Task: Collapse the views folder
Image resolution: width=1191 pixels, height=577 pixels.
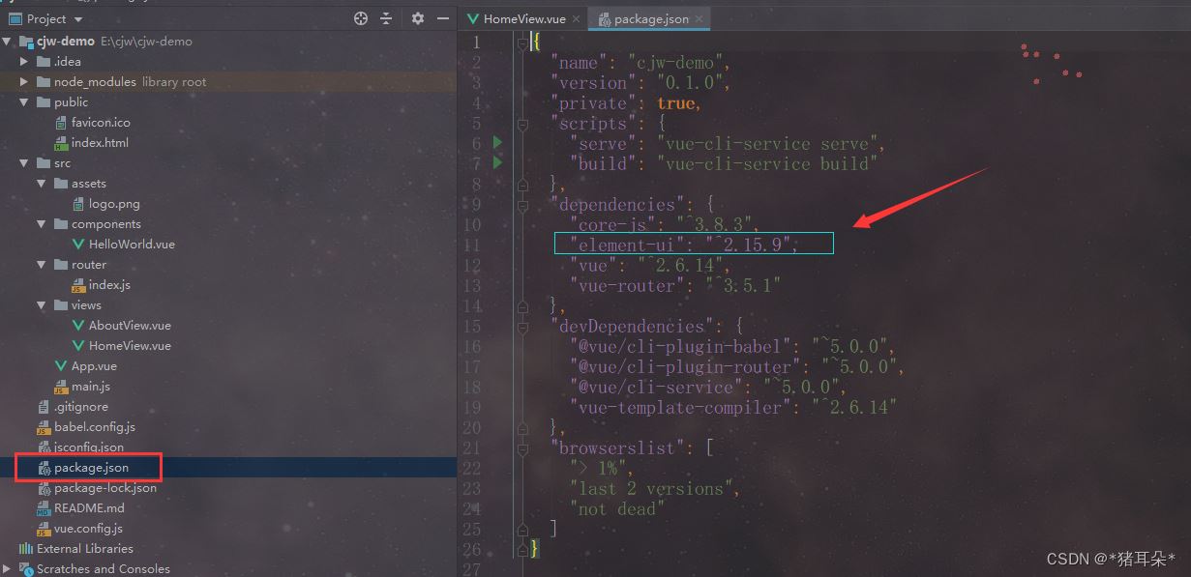Action: click(42, 305)
